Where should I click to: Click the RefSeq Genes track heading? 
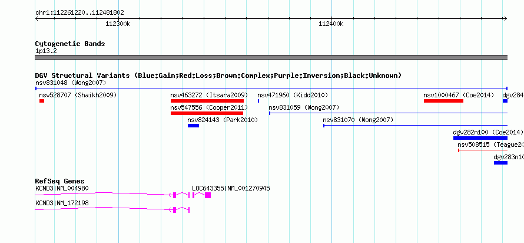click(60, 182)
